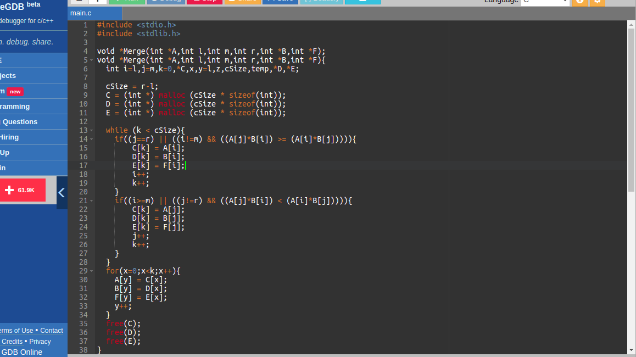Click the scrollbar's down arrow

tap(631, 350)
